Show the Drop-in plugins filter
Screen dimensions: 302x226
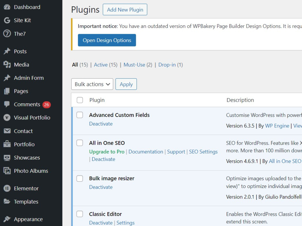point(167,65)
